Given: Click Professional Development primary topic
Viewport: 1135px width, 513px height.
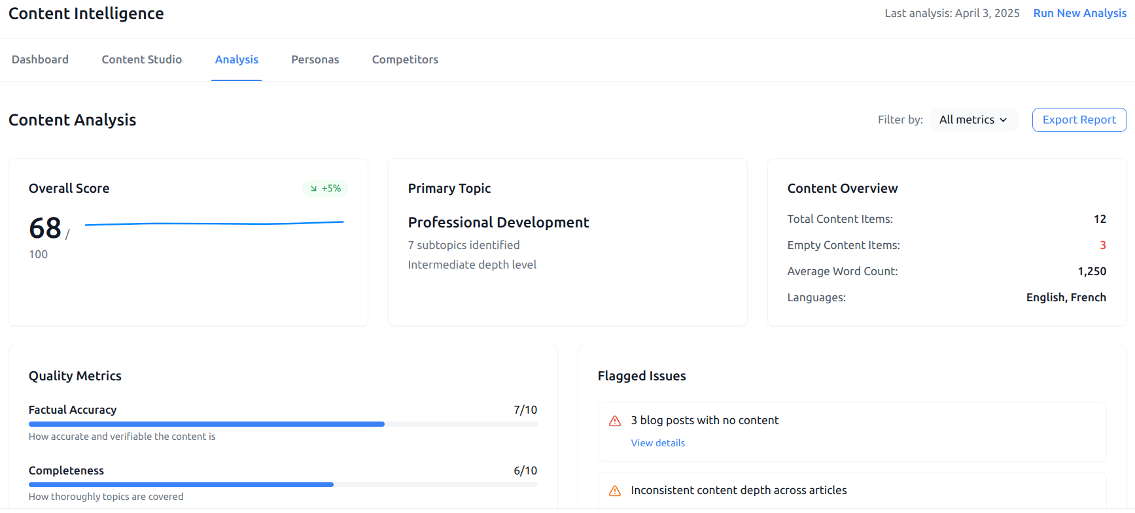Looking at the screenshot, I should coord(498,222).
